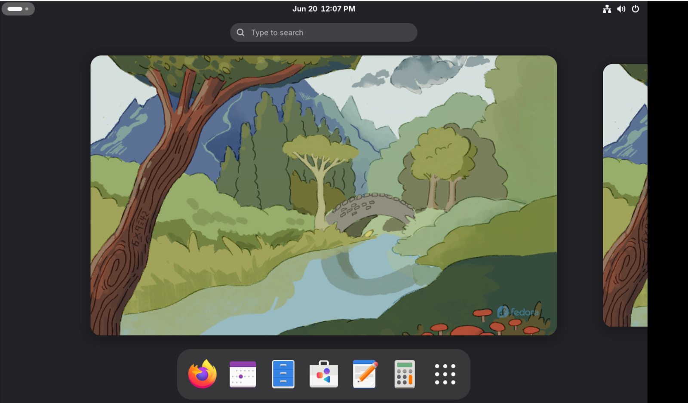Open the Files manager icon

point(283,374)
